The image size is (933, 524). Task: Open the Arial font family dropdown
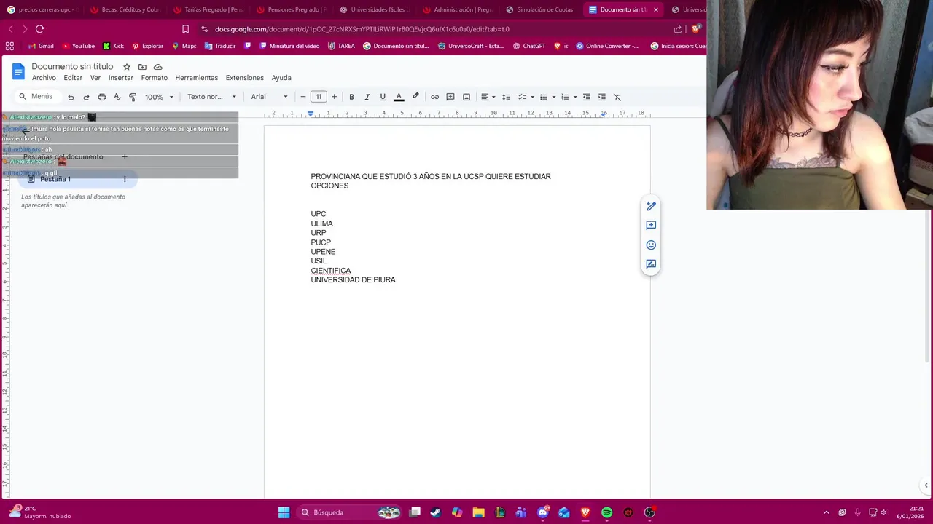coord(270,97)
